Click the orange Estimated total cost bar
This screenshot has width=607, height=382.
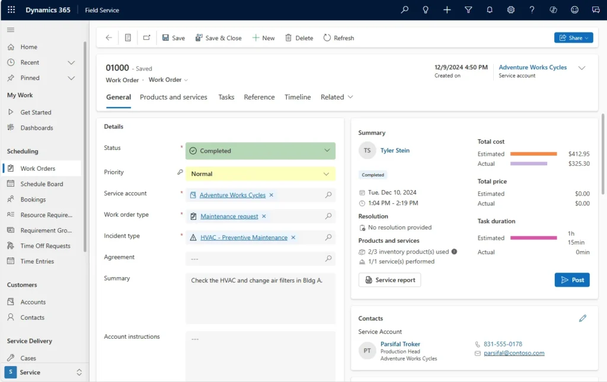click(x=533, y=154)
